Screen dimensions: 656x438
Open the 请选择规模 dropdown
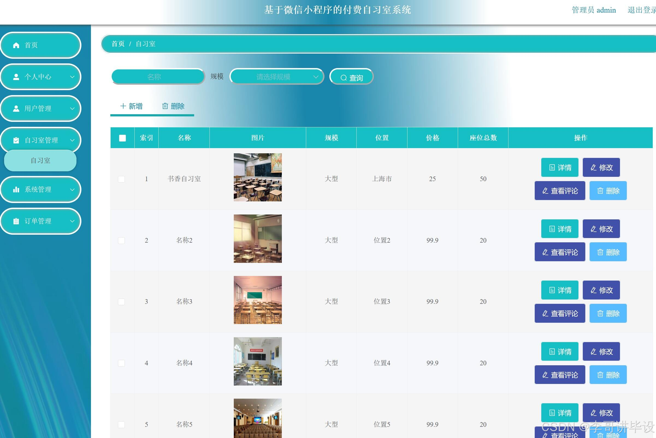tap(276, 77)
